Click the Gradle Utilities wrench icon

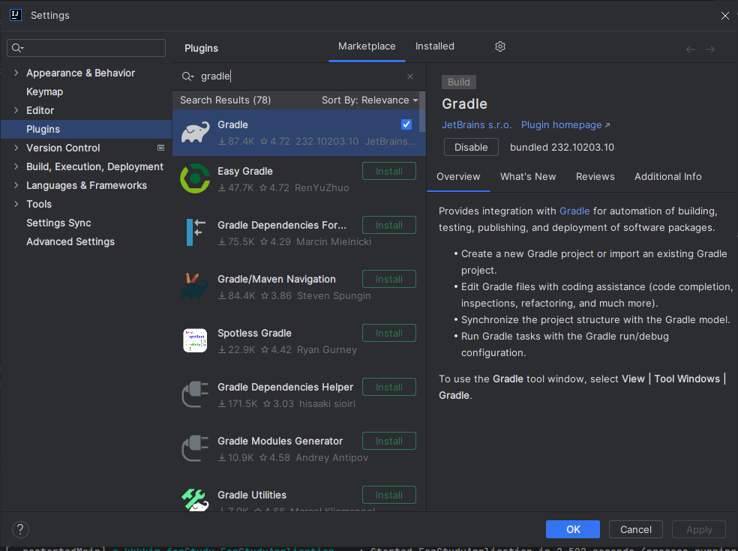coord(195,500)
